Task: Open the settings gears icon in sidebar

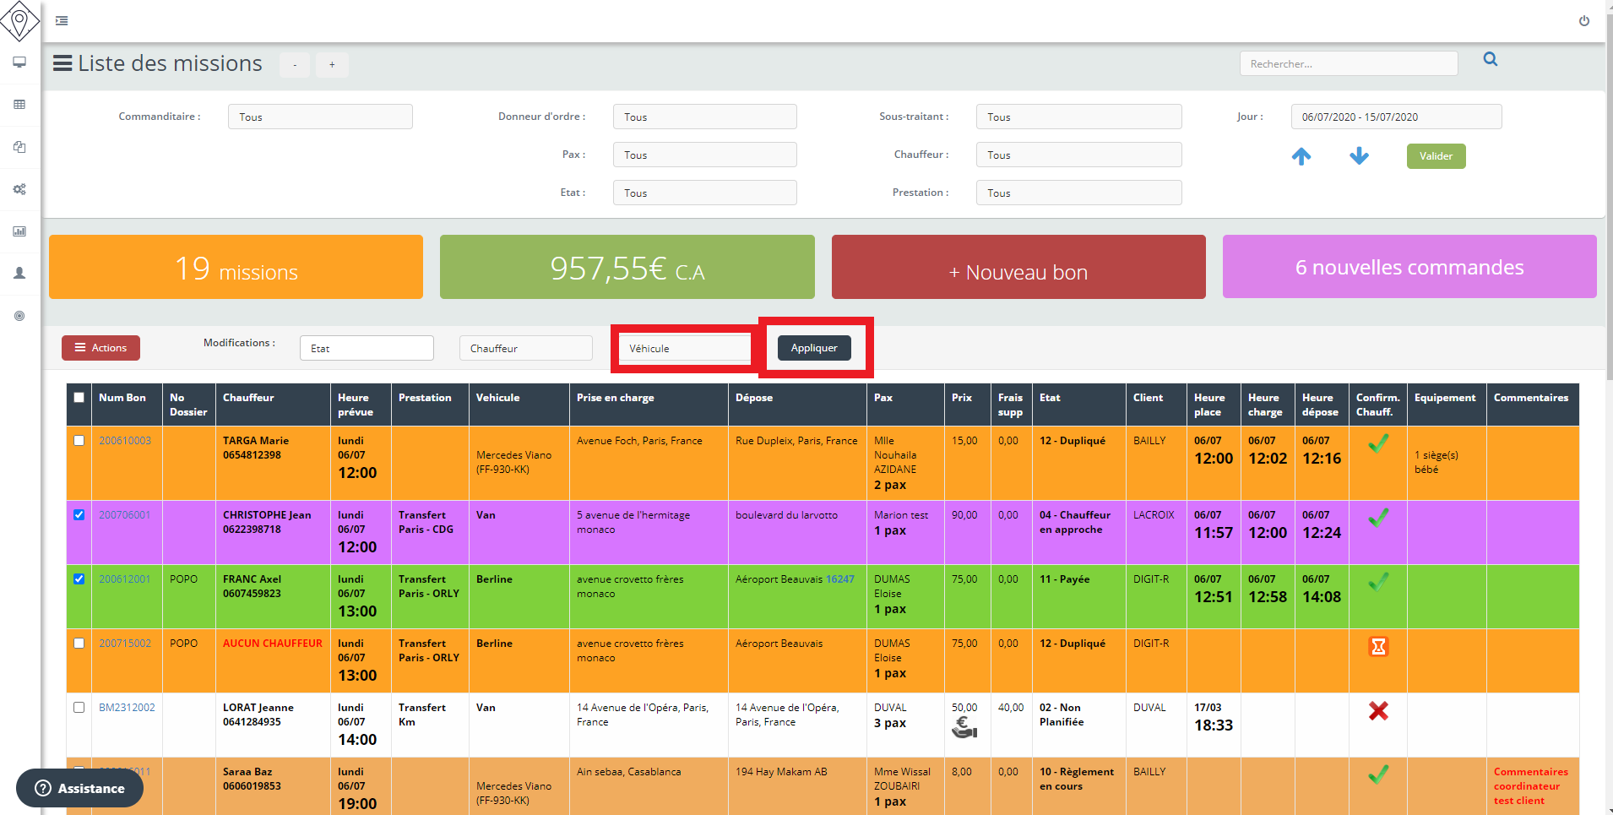Action: (x=19, y=189)
